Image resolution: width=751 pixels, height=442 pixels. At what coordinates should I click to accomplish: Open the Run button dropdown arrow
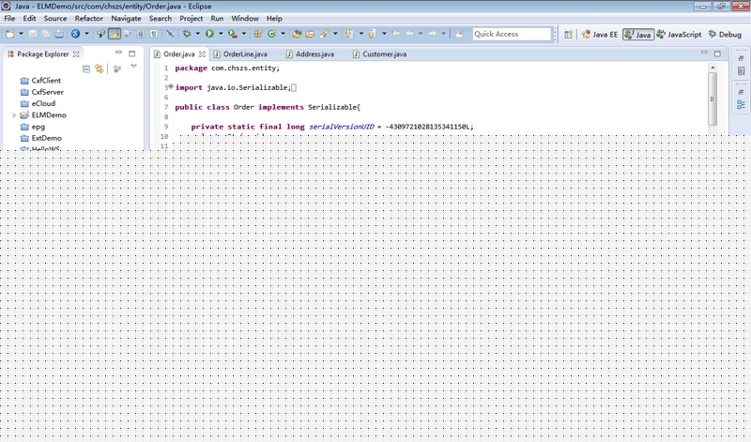pos(221,34)
